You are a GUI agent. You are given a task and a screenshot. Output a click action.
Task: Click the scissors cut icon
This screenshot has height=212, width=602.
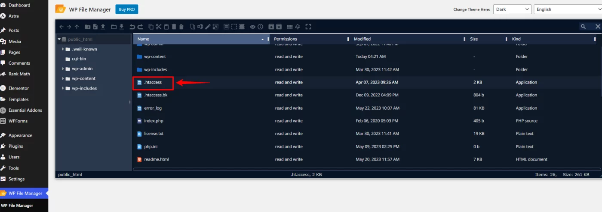tap(158, 27)
